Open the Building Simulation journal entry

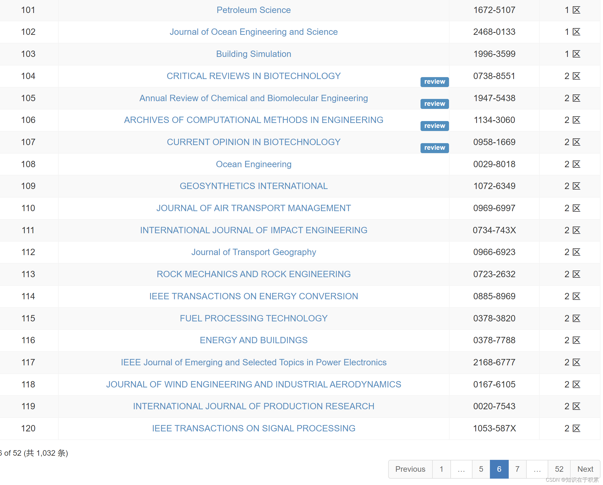pos(254,54)
